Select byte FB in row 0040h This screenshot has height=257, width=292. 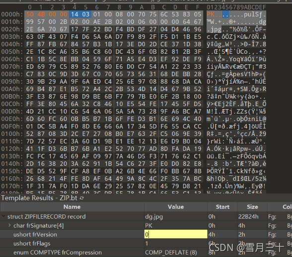coord(52,44)
